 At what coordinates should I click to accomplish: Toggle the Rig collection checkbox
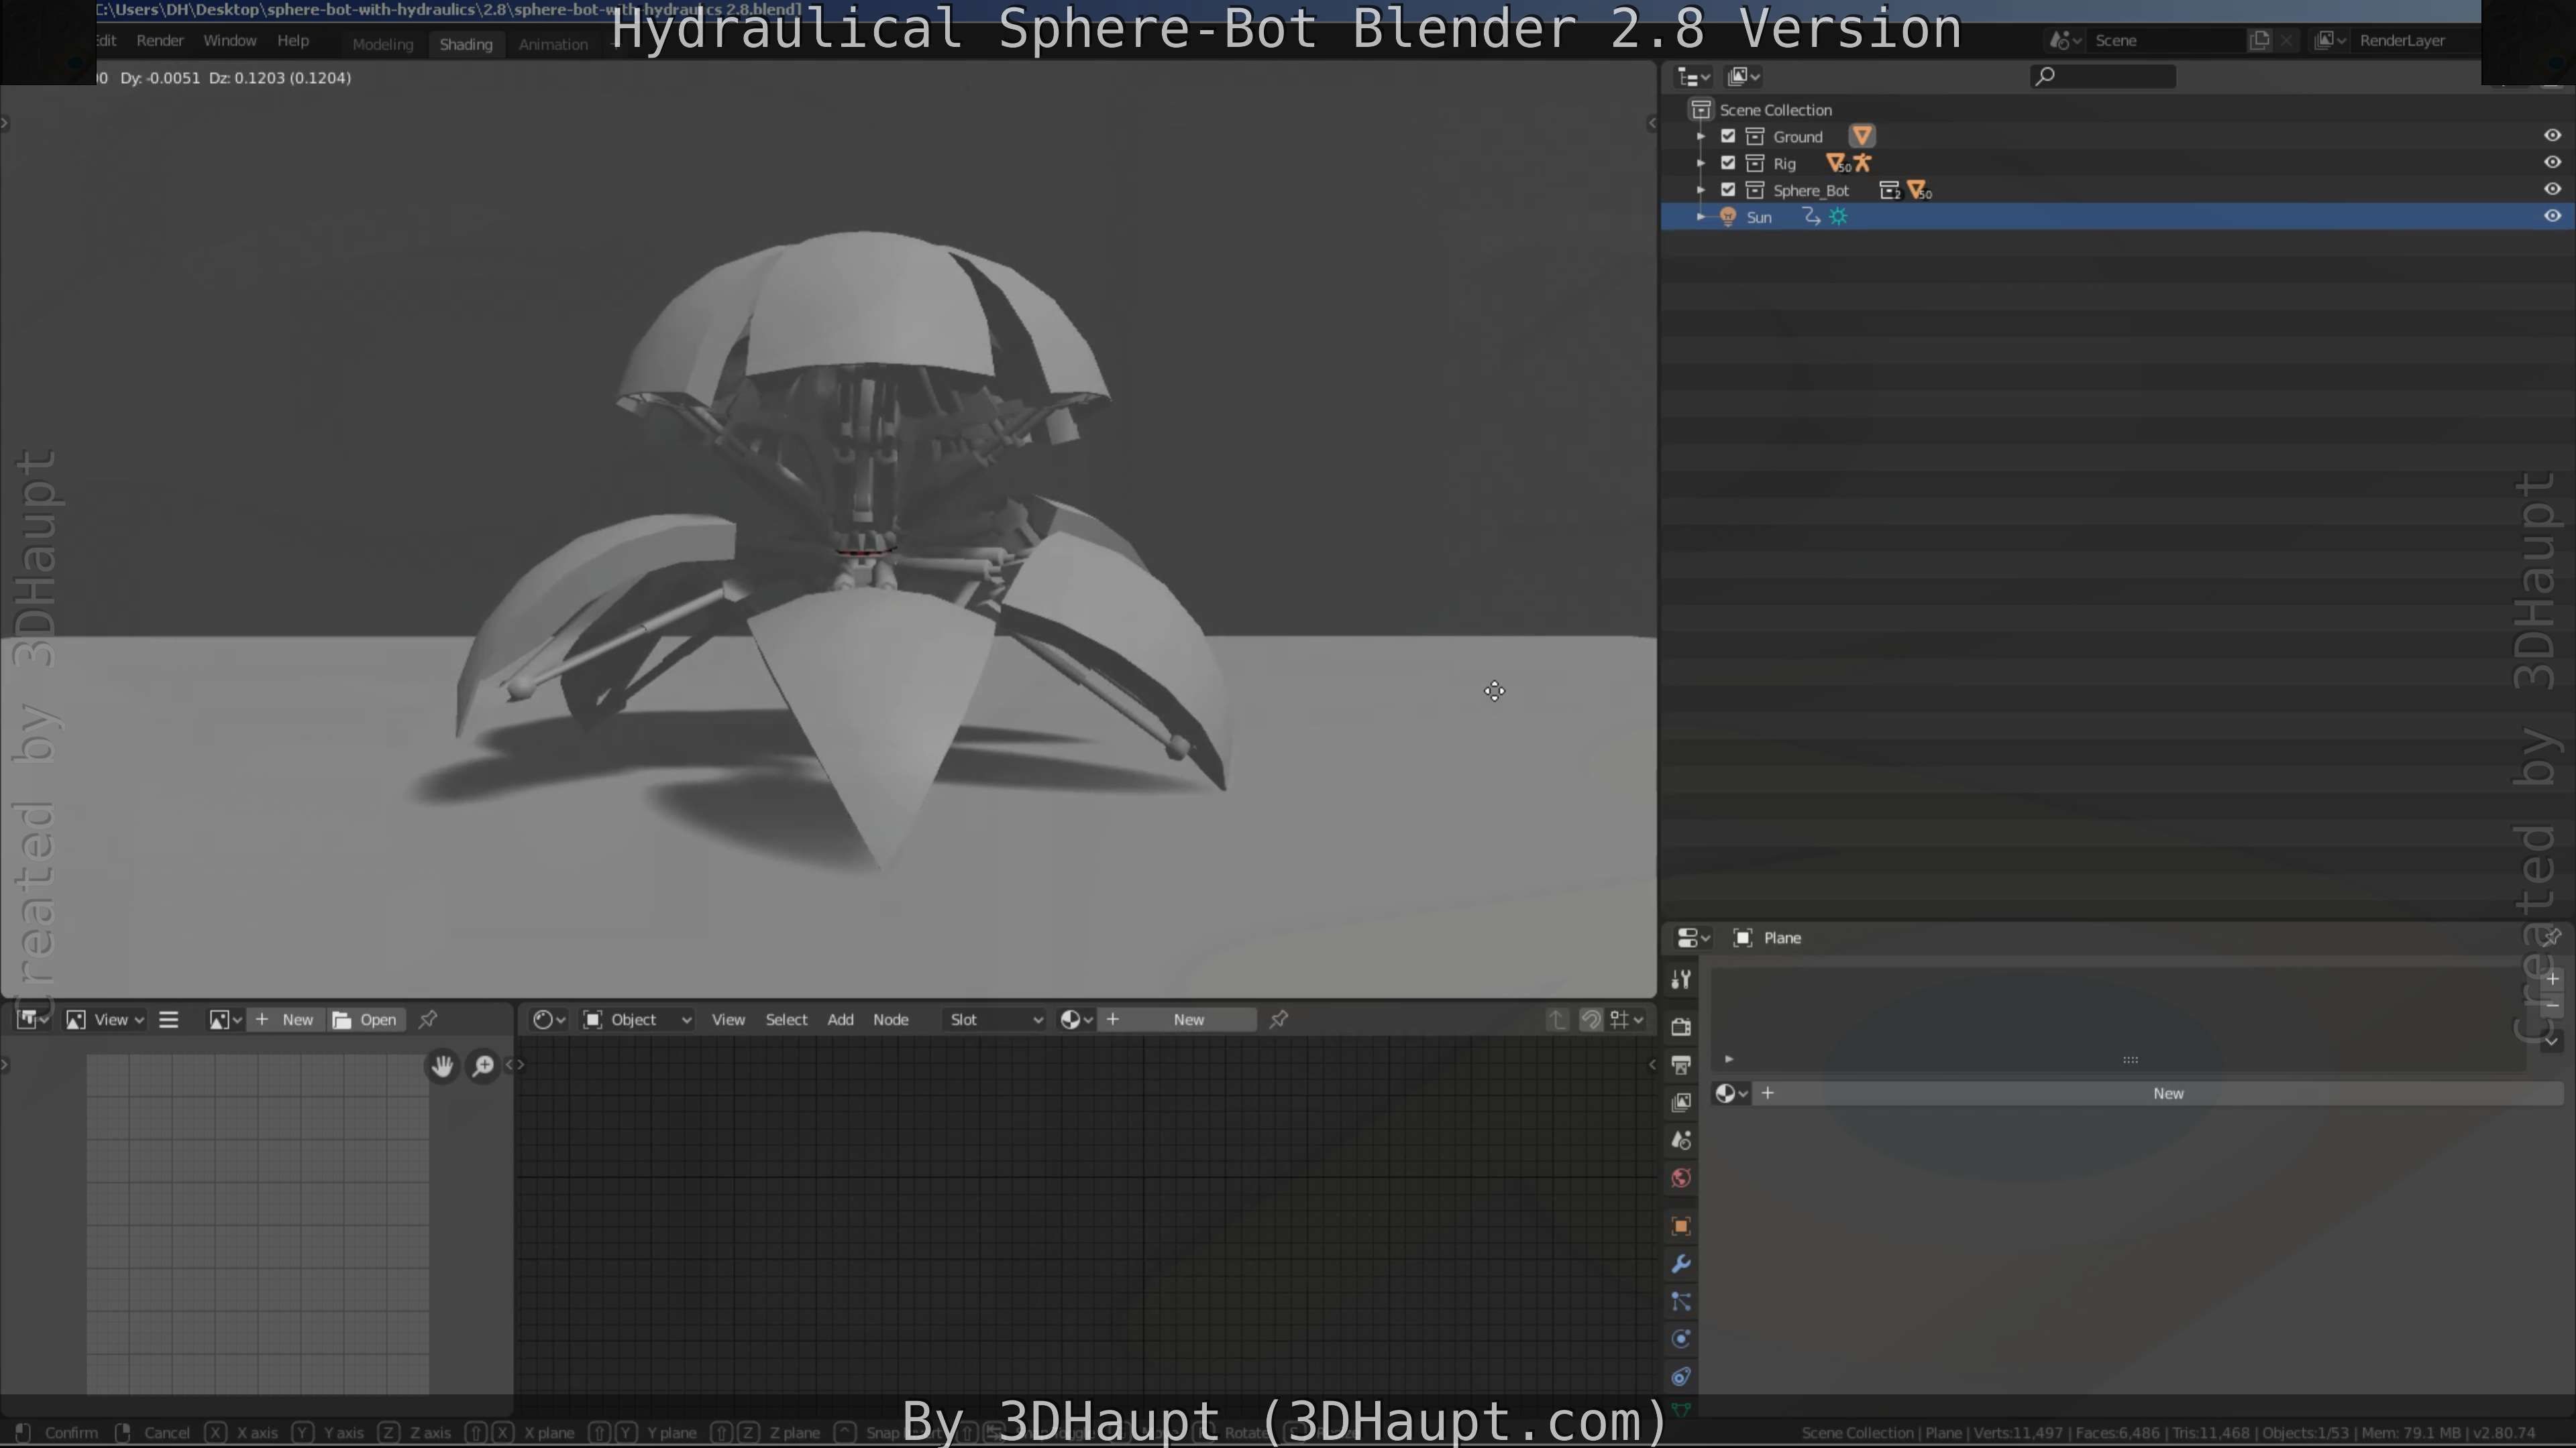pos(1728,163)
